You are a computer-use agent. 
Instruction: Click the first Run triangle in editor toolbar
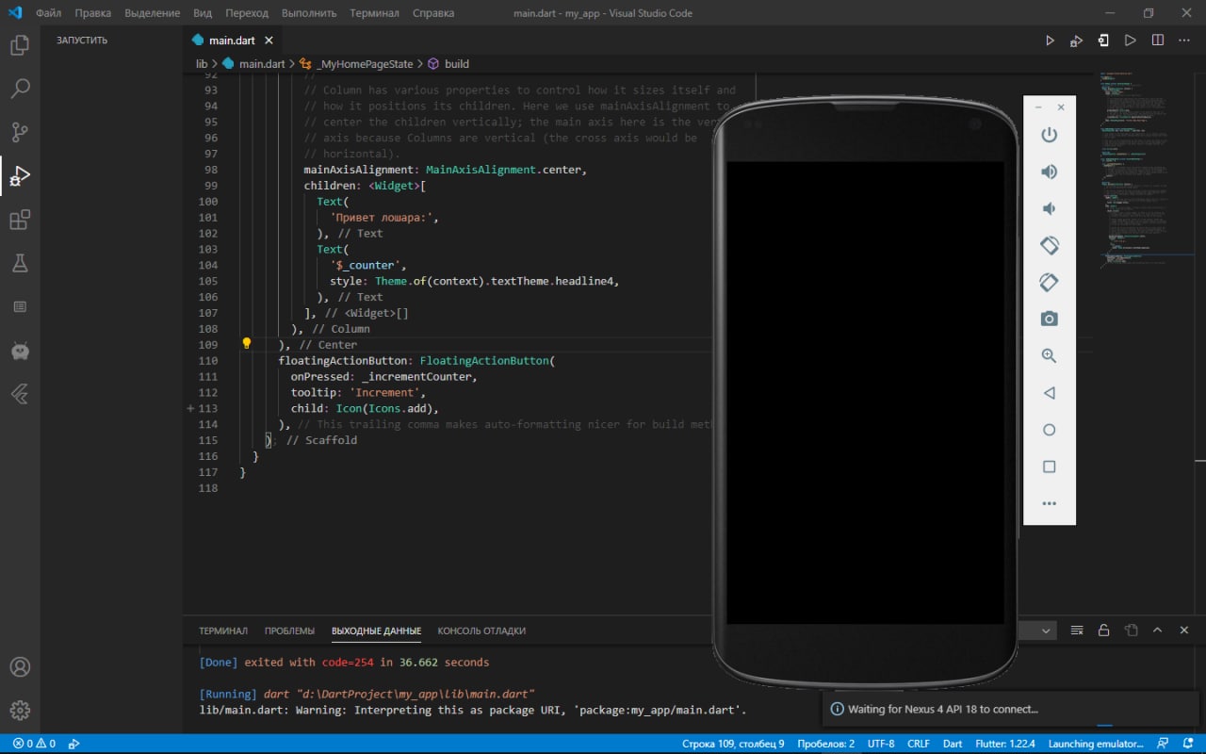point(1050,41)
